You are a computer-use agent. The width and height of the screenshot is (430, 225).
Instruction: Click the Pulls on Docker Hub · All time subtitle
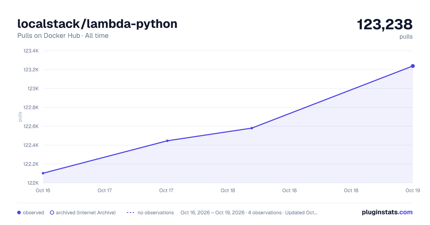pos(63,36)
